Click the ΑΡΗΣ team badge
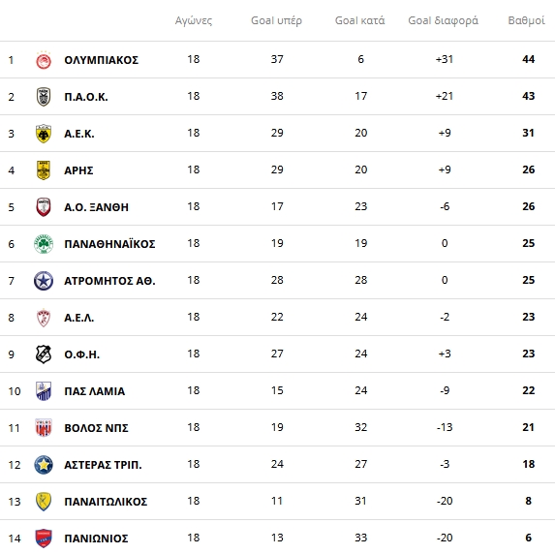This screenshot has width=555, height=554. pyautogui.click(x=44, y=170)
